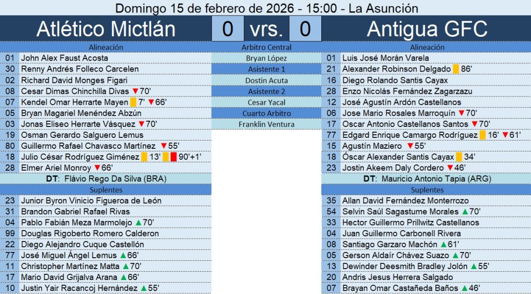The height and width of the screenshot is (294, 531).
Task: Click the Arbitro Central header
Action: [267, 47]
